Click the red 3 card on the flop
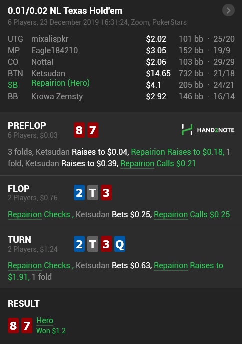This screenshot has height=344, width=242. point(106,193)
